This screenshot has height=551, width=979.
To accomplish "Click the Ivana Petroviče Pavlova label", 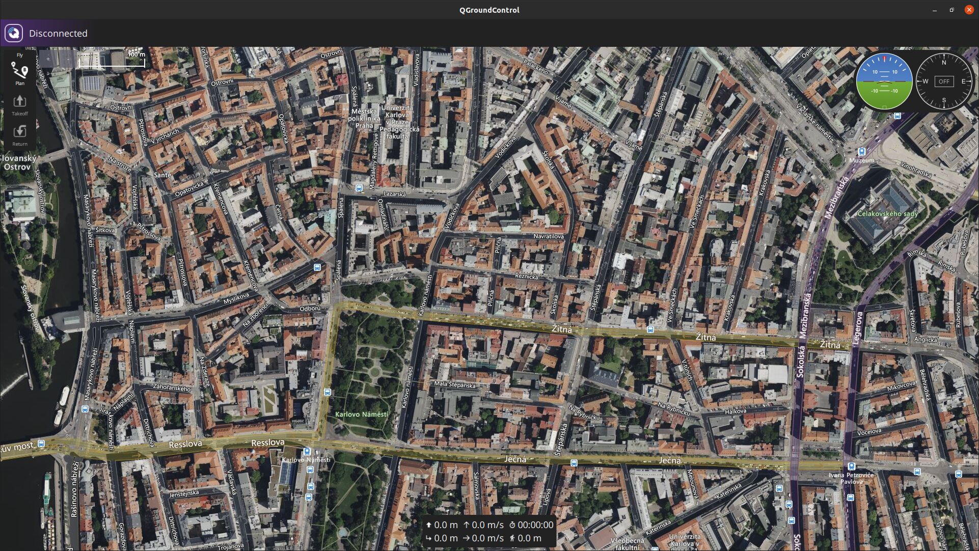I will click(851, 478).
